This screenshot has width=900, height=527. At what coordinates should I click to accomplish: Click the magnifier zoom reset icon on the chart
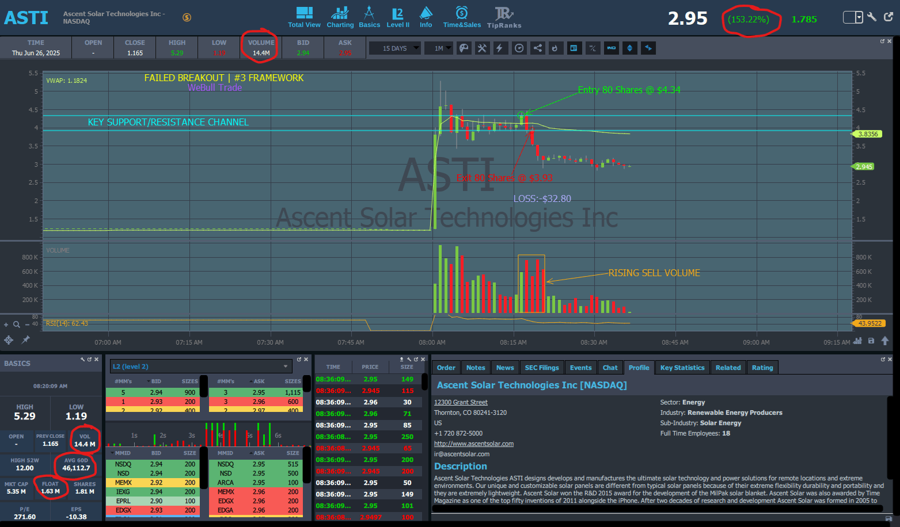click(x=16, y=325)
